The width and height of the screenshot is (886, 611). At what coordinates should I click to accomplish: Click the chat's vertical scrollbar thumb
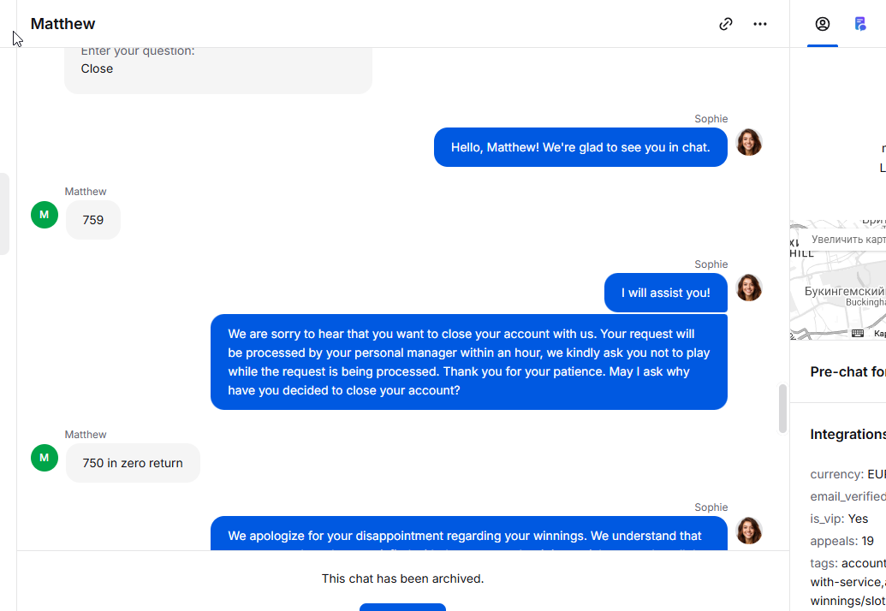click(x=782, y=409)
